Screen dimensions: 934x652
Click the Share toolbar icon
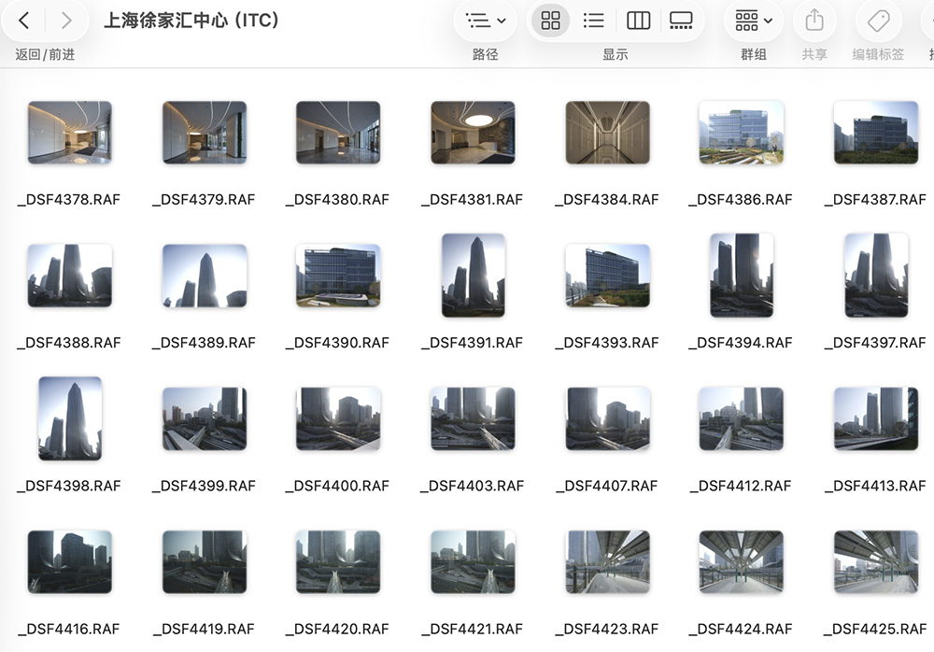814,21
